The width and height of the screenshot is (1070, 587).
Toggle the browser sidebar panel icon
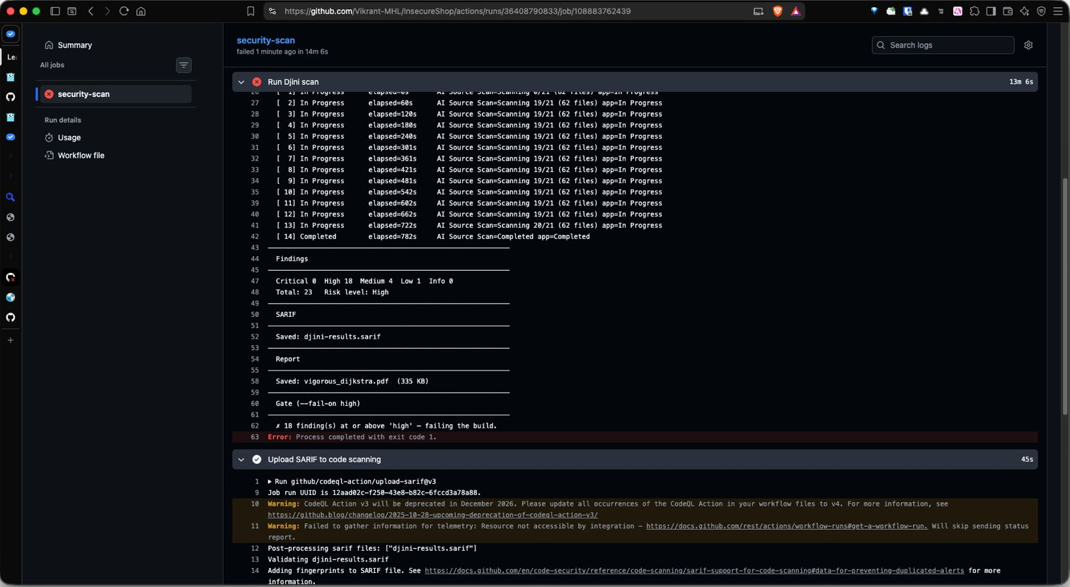tap(55, 11)
